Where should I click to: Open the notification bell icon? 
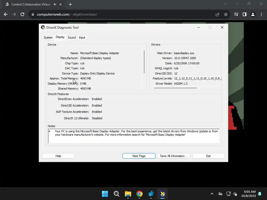coord(260,194)
